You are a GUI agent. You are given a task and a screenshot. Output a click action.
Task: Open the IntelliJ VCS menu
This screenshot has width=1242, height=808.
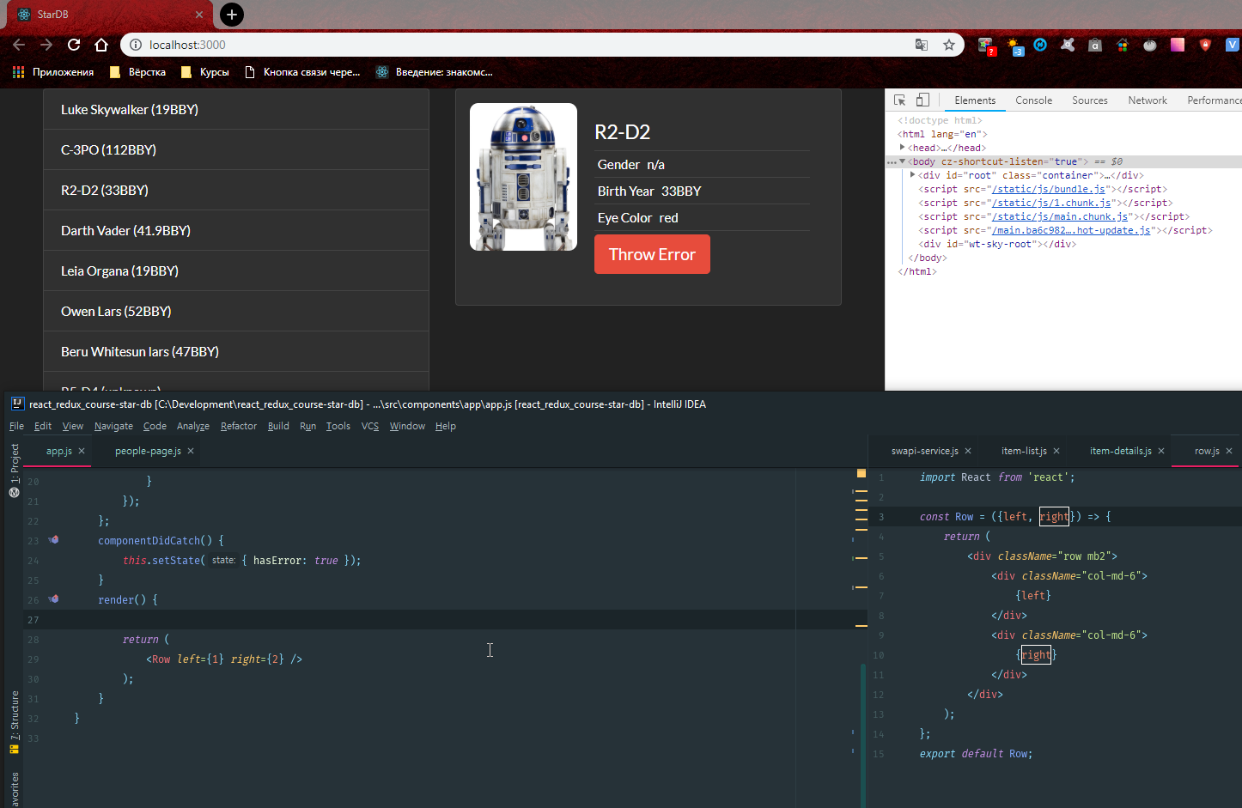point(370,426)
